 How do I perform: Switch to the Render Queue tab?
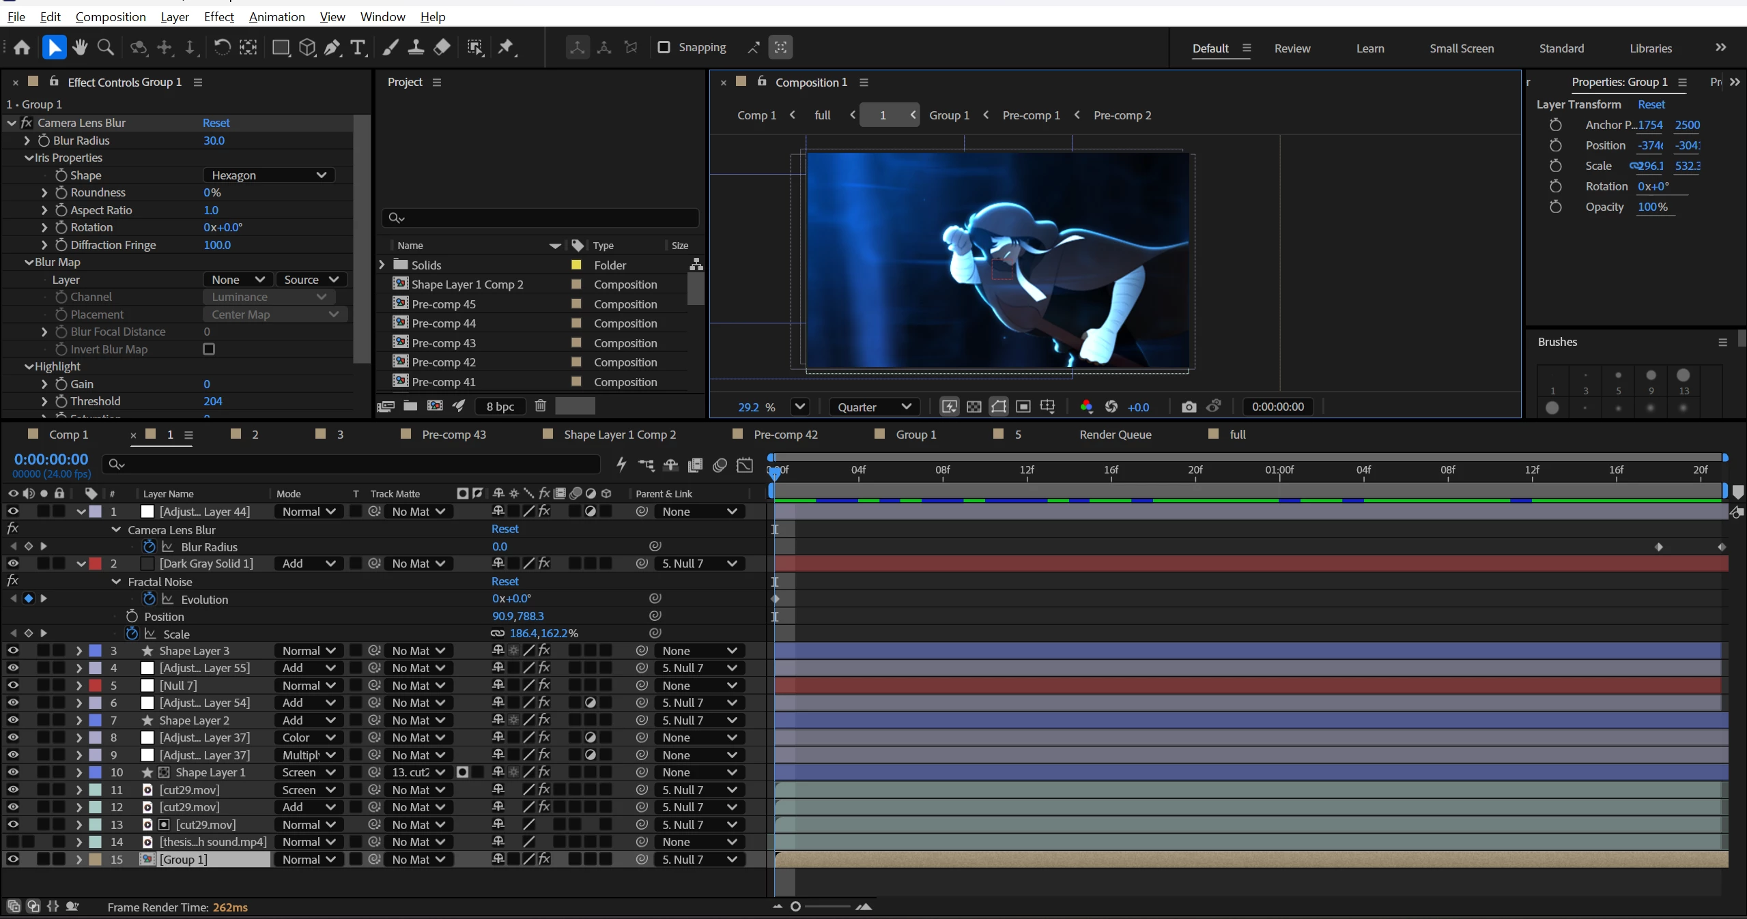coord(1116,435)
